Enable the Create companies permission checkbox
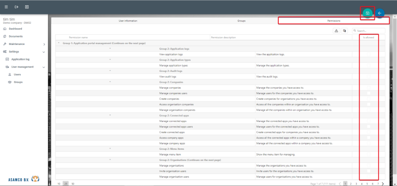Screen dimensions: 397x186 click(368, 99)
